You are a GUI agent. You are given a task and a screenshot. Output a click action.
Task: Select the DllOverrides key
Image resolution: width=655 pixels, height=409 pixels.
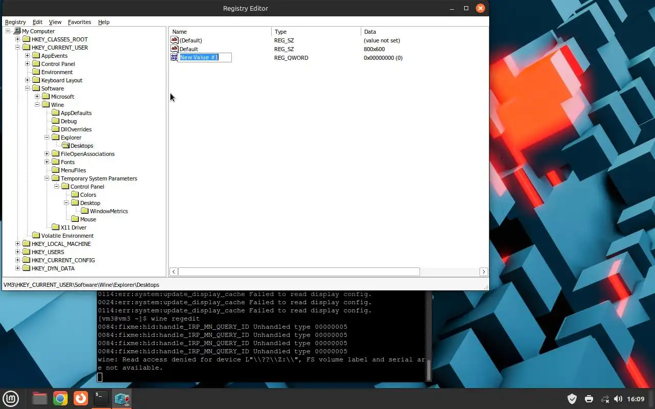pos(76,129)
